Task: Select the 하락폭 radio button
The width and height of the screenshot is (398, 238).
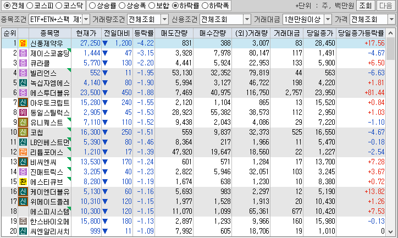Action: (x=204, y=5)
